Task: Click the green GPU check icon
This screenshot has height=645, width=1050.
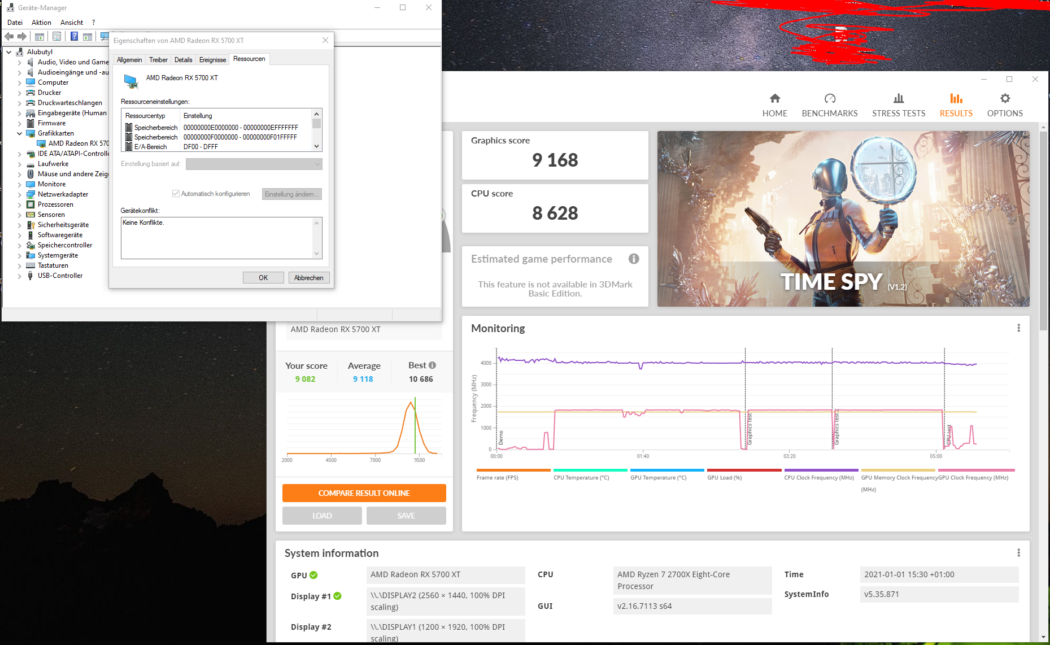Action: [x=313, y=575]
